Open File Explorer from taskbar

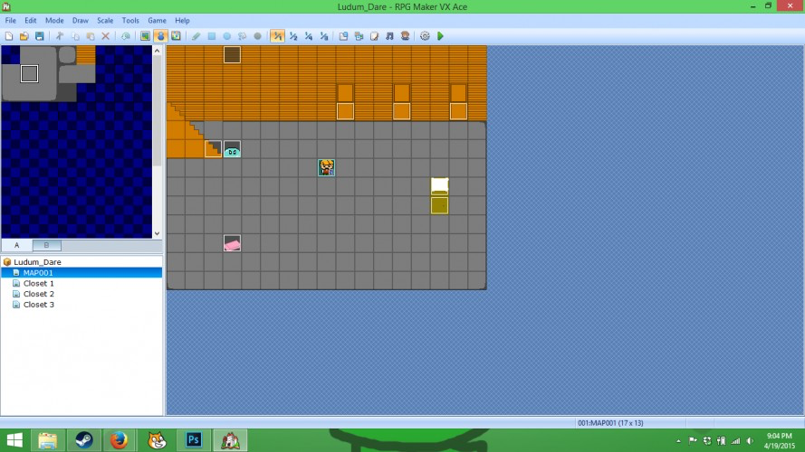(x=47, y=440)
